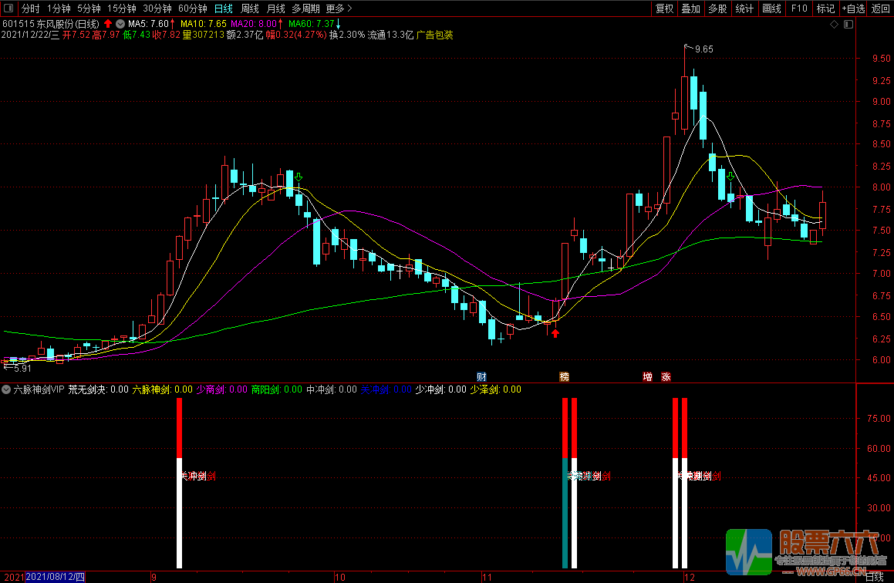The image size is (894, 583).
Task: Expand the 六脉神剑VIP indicator dropdown
Action: 7,389
